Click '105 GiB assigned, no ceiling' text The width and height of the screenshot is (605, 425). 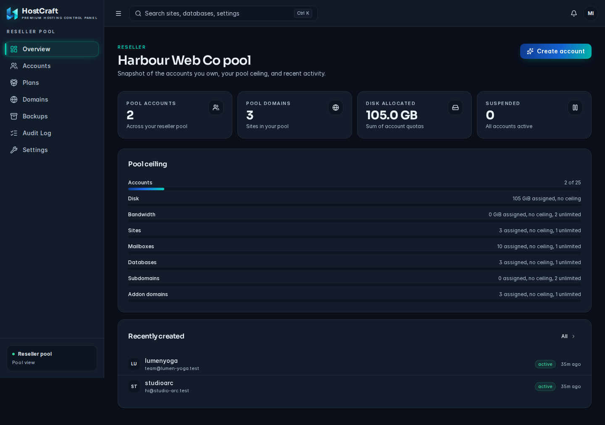[547, 199]
